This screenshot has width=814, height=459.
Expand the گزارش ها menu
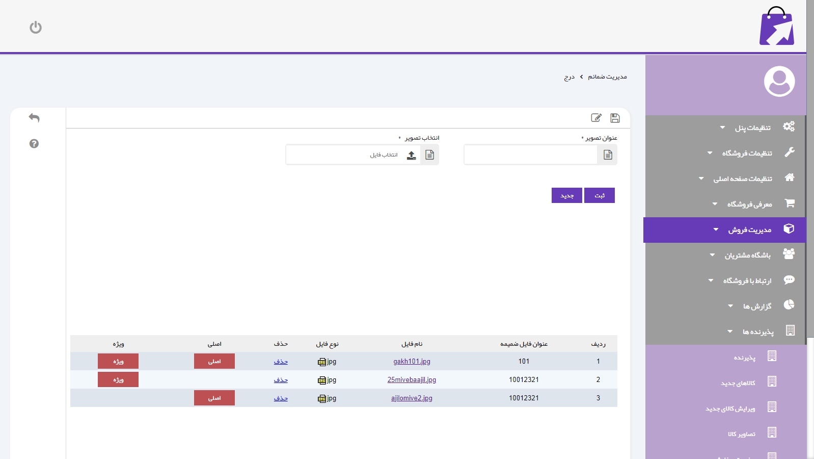[757, 306]
